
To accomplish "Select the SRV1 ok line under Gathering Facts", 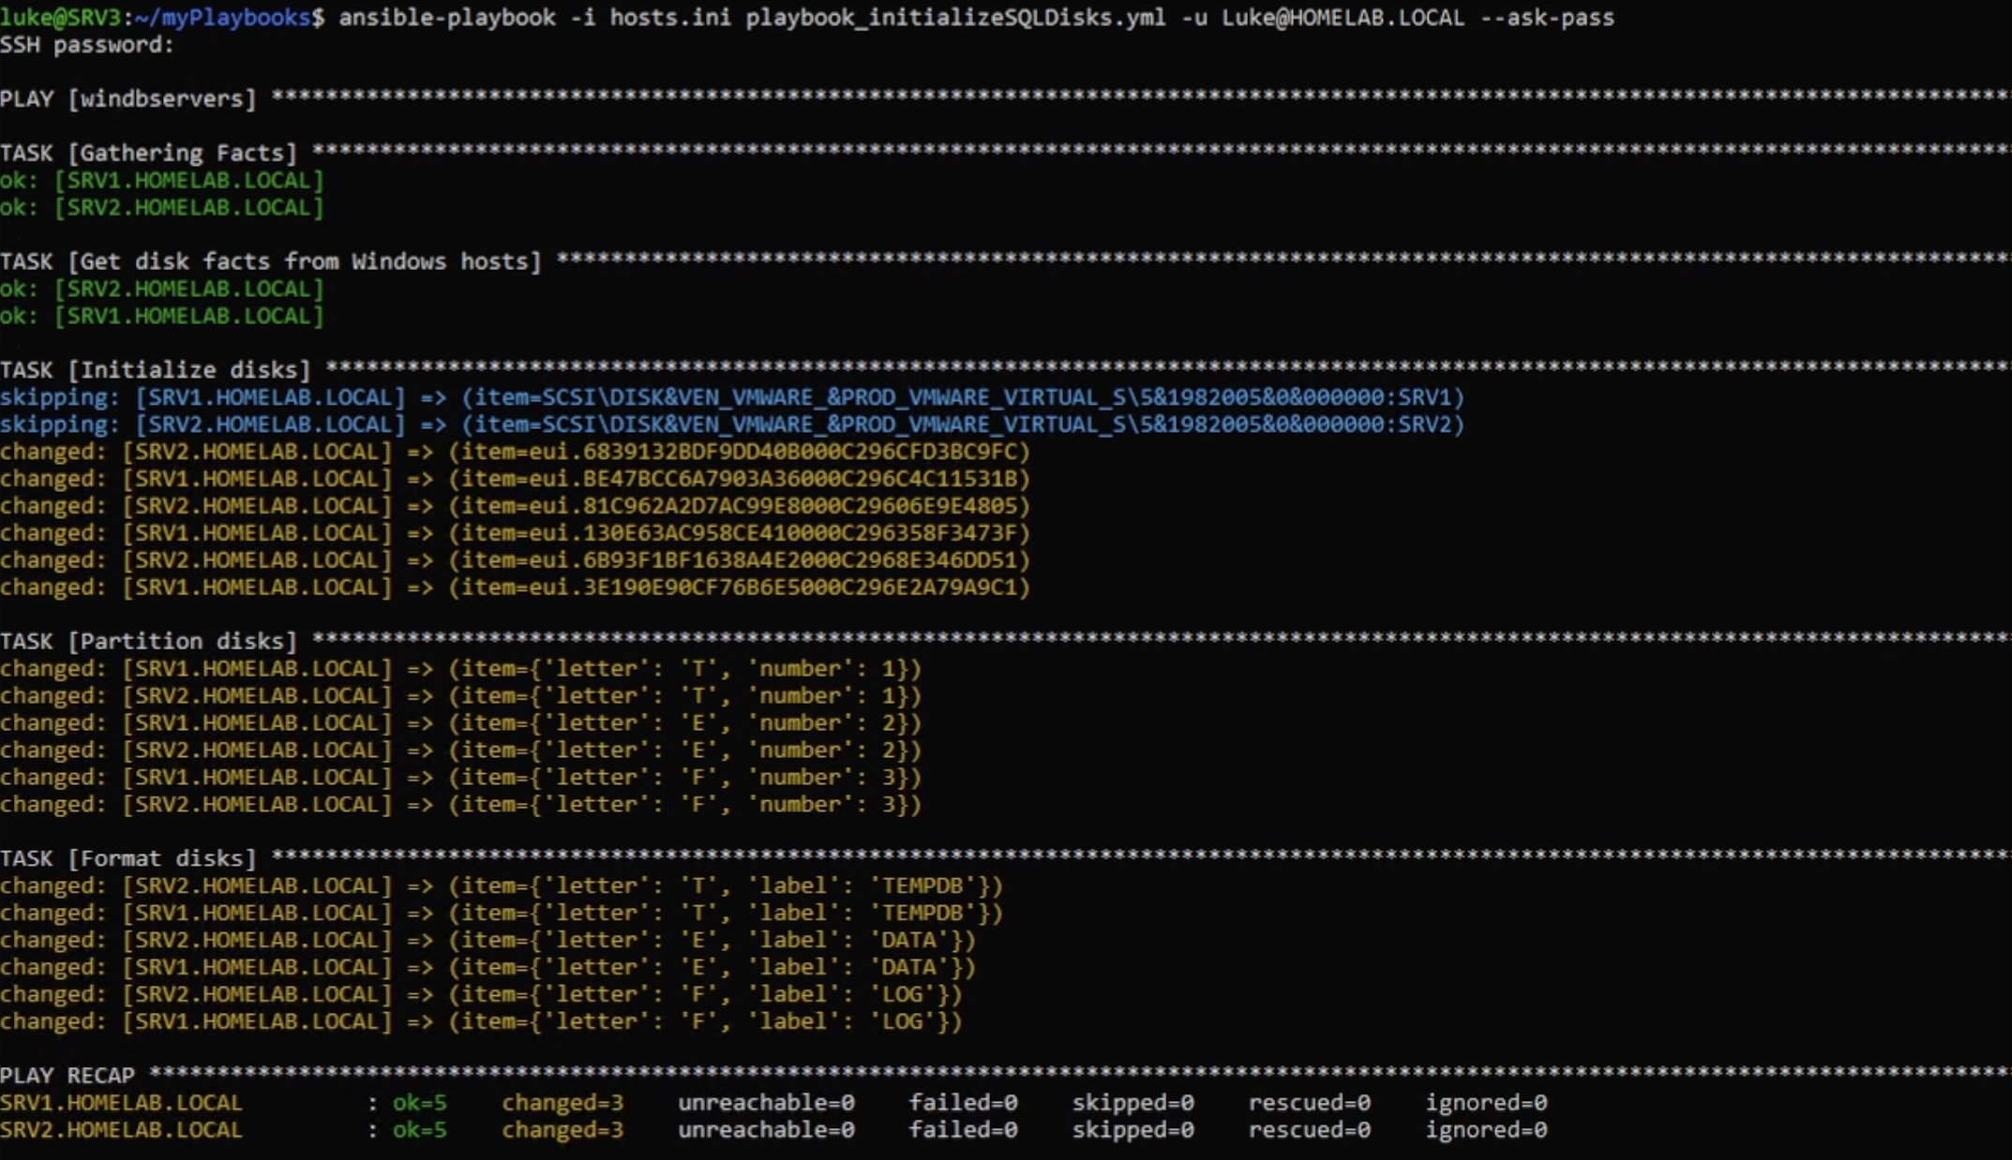I will point(162,181).
